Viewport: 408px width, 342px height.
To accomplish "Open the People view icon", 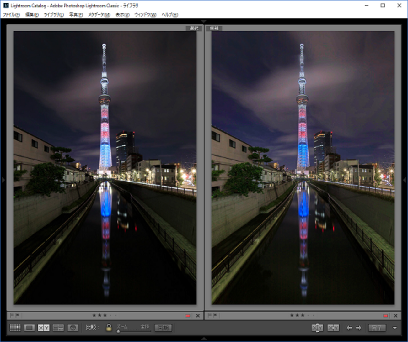I will [73, 328].
